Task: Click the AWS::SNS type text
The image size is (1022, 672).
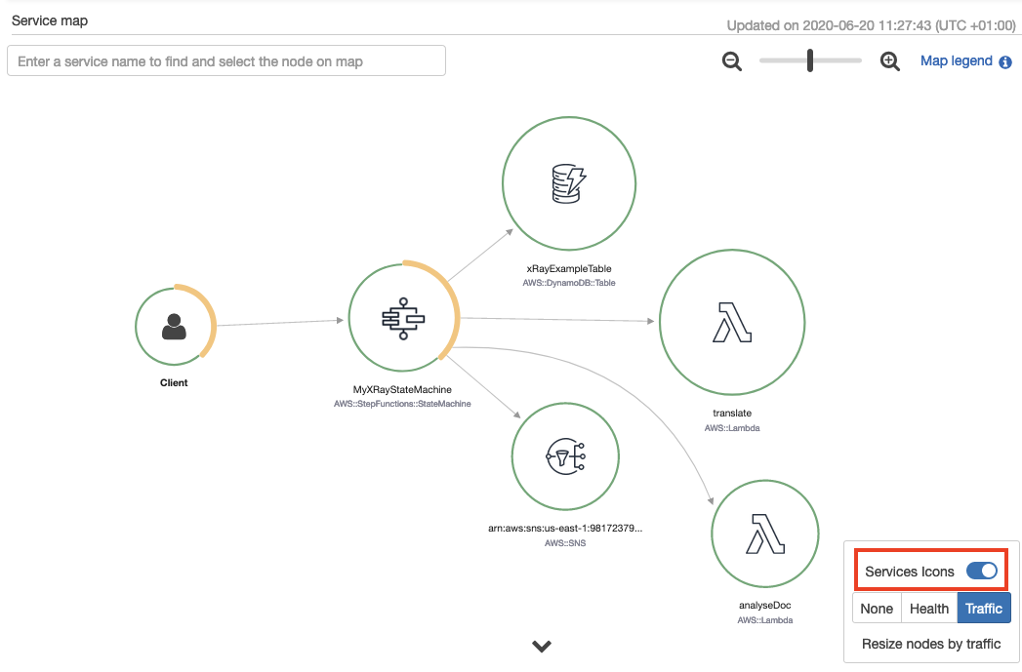Action: click(565, 542)
